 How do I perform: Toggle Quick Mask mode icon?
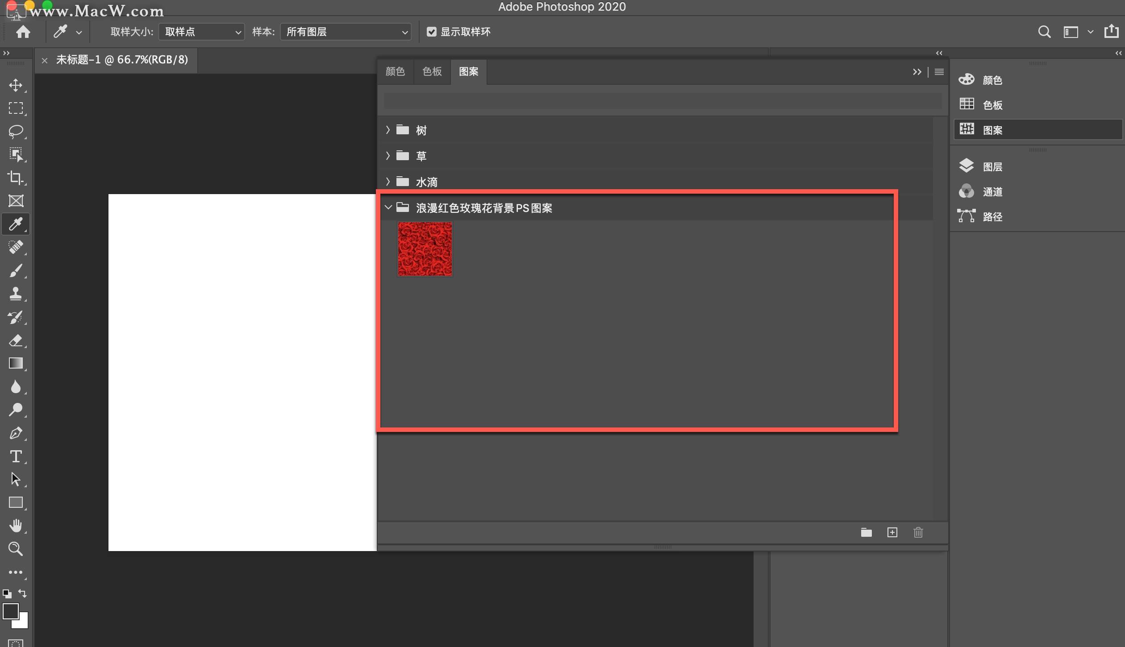tap(16, 643)
